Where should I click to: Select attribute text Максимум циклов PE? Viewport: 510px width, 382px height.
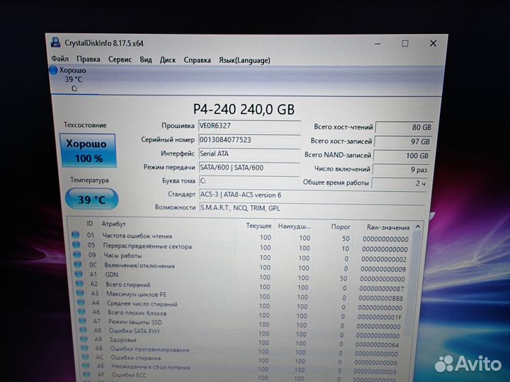point(136,294)
